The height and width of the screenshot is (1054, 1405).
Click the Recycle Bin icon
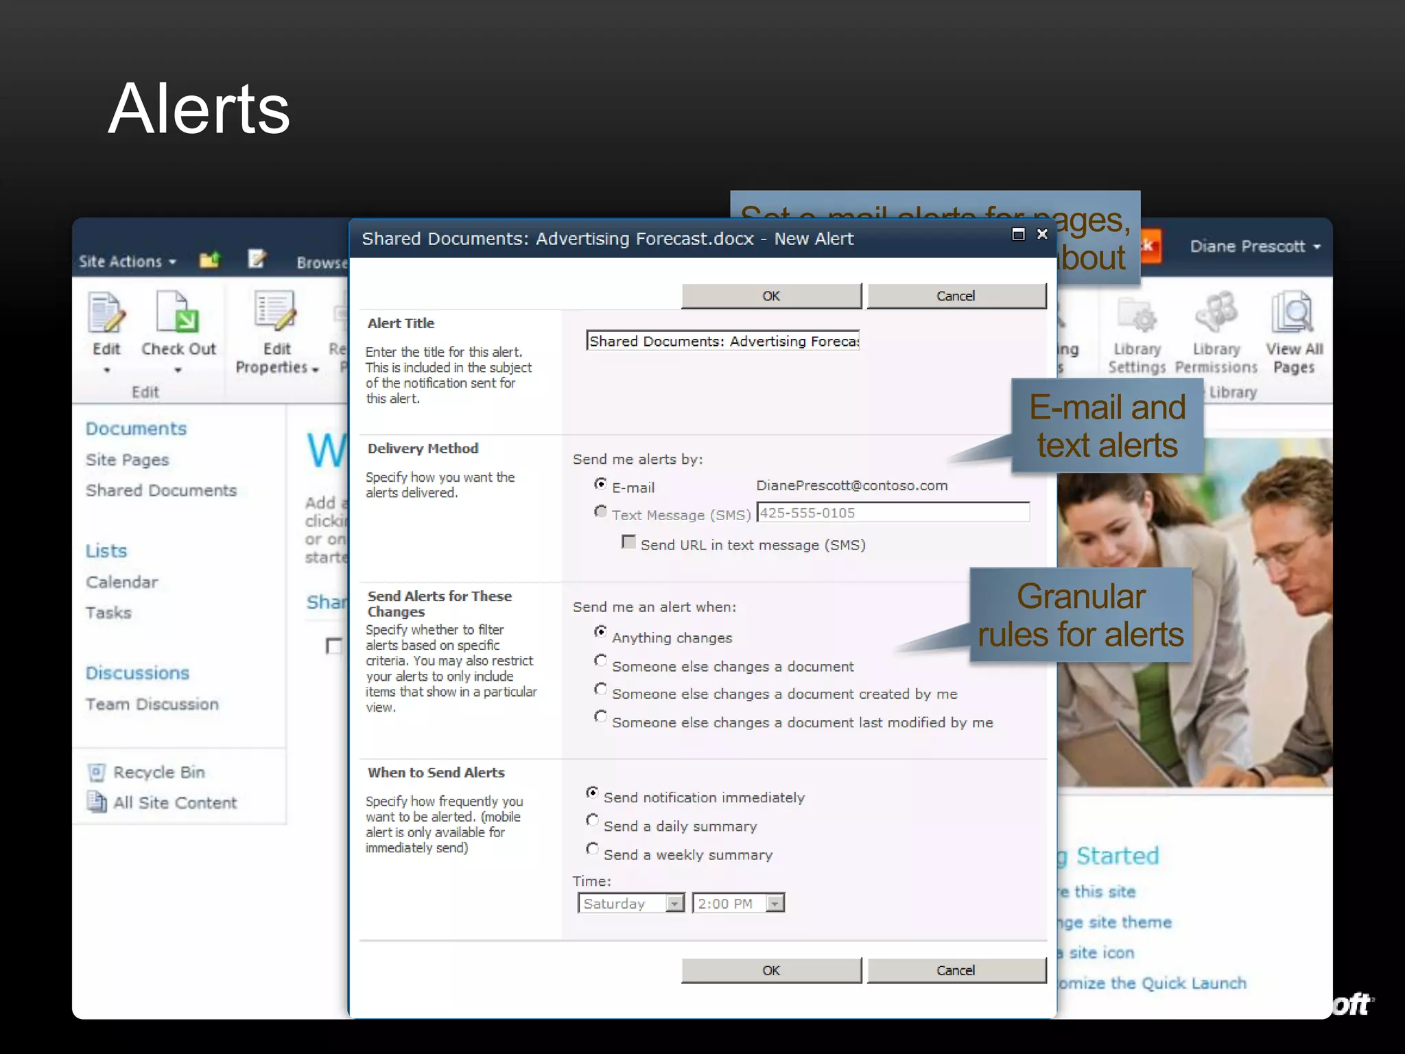97,773
